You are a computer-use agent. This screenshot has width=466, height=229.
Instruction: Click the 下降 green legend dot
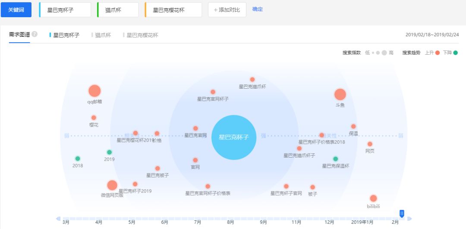pyautogui.click(x=455, y=53)
